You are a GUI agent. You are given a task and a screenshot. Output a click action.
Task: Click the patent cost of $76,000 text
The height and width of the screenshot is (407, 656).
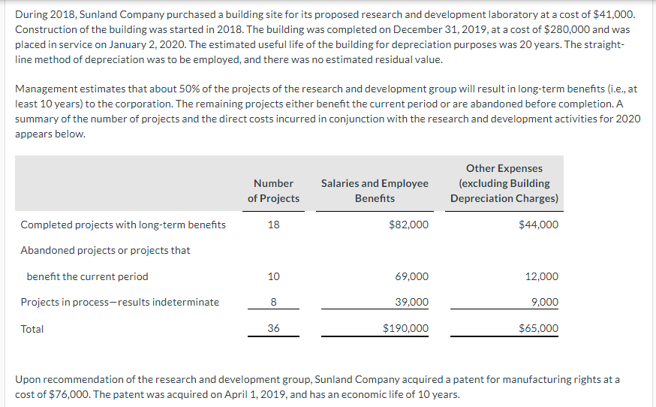[69, 394]
